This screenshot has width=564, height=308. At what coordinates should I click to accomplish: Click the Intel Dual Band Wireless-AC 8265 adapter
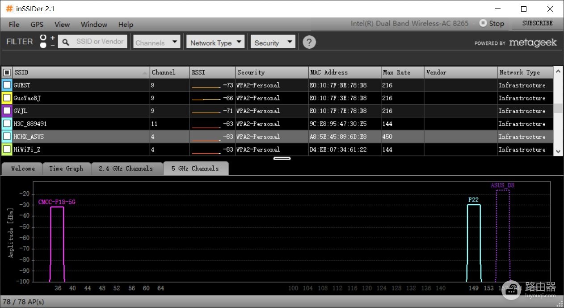(409, 23)
